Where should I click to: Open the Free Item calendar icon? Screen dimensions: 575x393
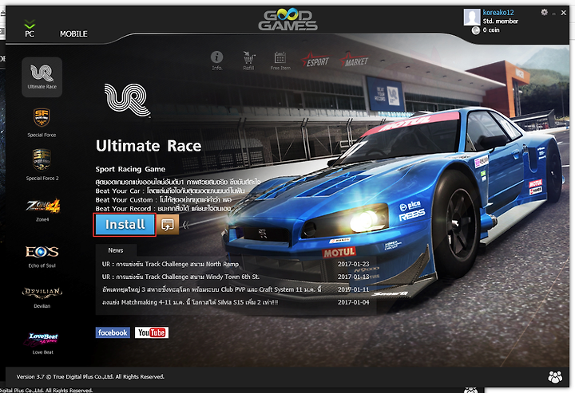pyautogui.click(x=280, y=61)
